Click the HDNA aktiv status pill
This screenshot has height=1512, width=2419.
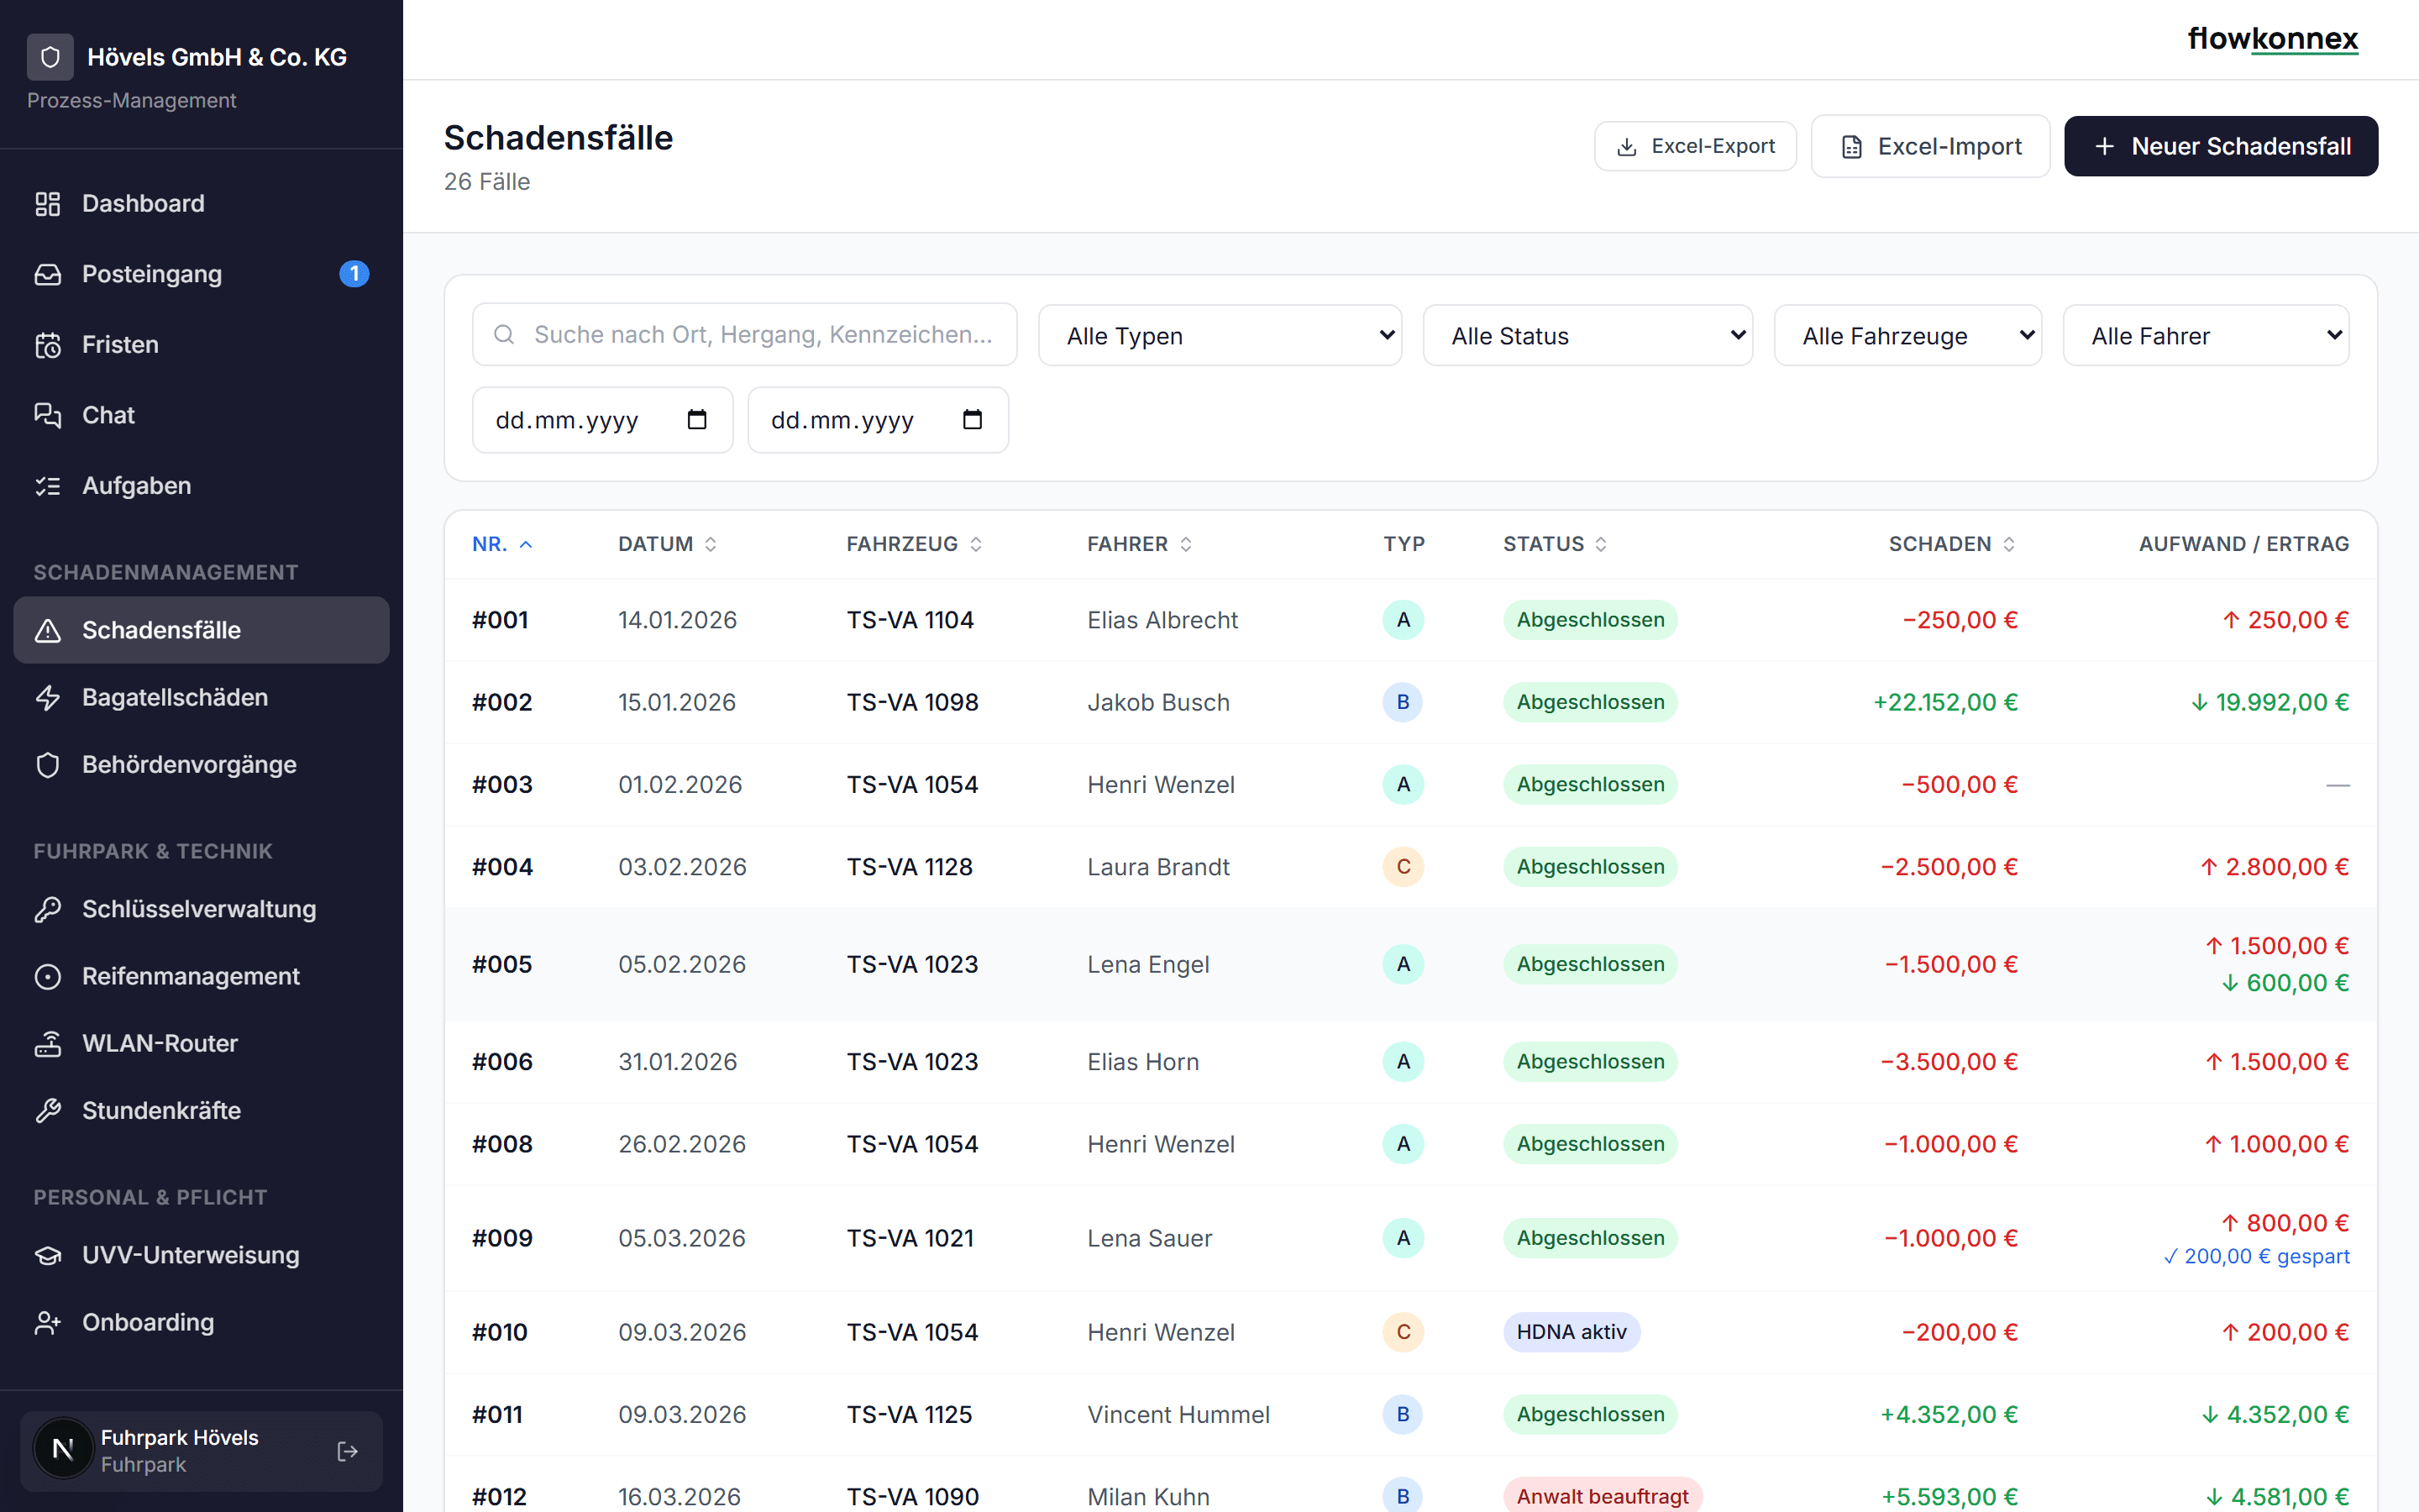coord(1572,1332)
